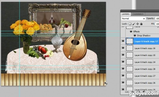Hide Layer 6 track copy 27
Image resolution: width=159 pixels, height=97 pixels.
pos(123,76)
